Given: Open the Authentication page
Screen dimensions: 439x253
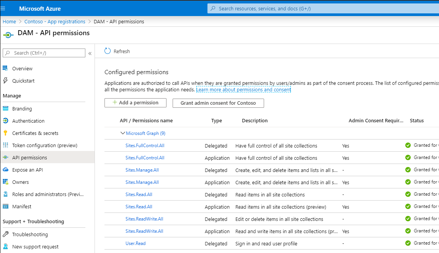Looking at the screenshot, I should pos(28,121).
